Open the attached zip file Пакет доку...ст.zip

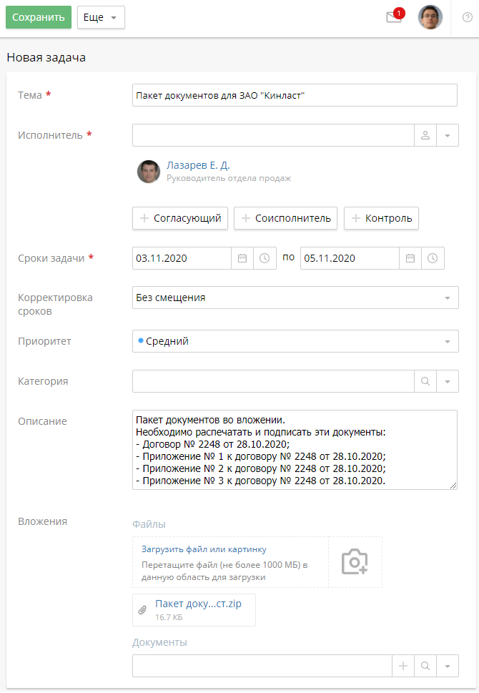tap(198, 604)
